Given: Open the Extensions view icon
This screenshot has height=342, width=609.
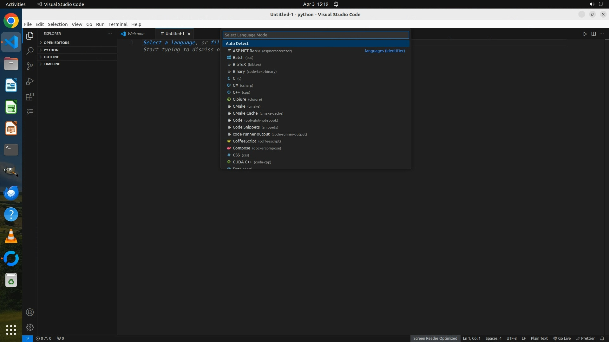Looking at the screenshot, I should pos(30,97).
